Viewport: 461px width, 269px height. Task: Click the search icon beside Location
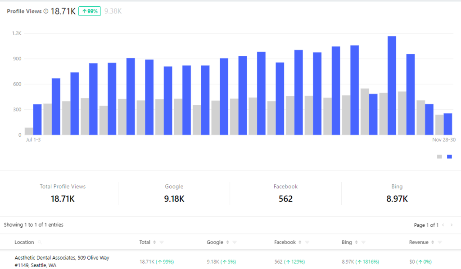click(x=40, y=242)
